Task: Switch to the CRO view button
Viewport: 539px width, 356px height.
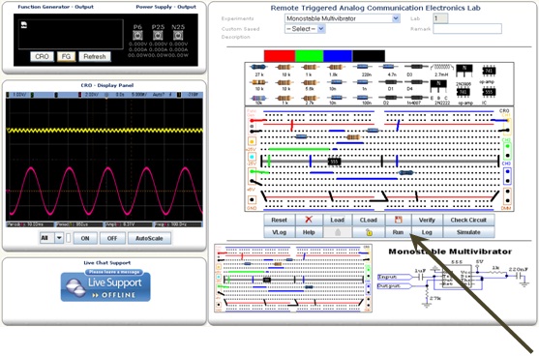Action: (x=42, y=56)
